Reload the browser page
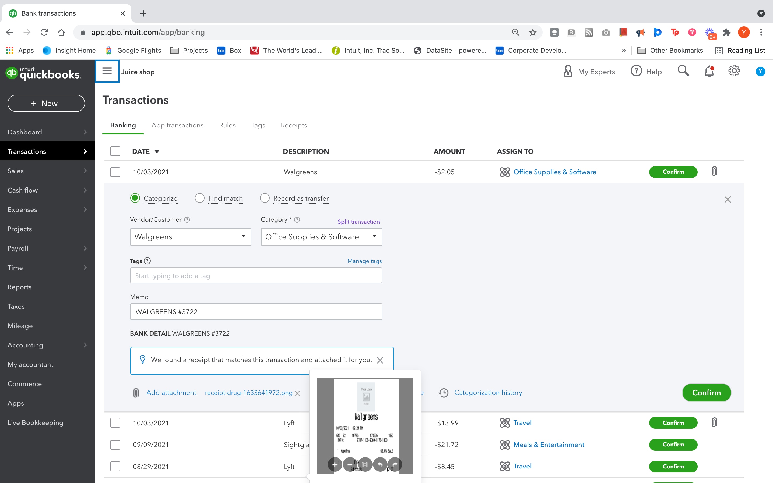 pyautogui.click(x=44, y=32)
